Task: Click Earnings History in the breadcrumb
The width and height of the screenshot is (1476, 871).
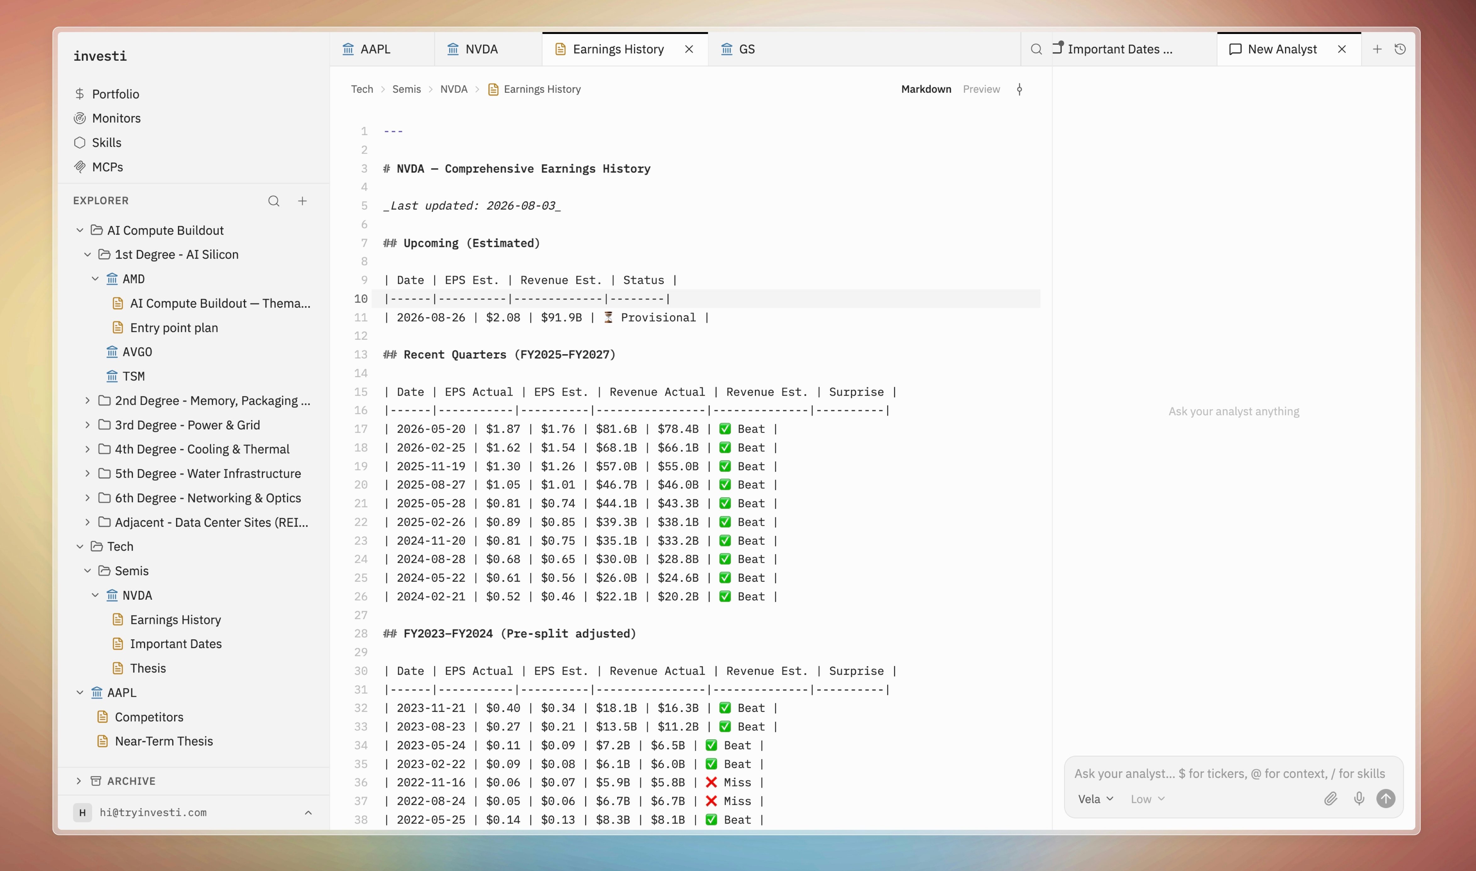Action: 535,89
